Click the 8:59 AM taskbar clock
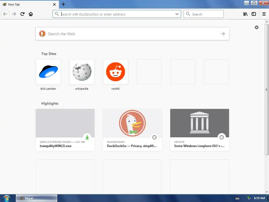This screenshot has width=269, height=202. [259, 198]
